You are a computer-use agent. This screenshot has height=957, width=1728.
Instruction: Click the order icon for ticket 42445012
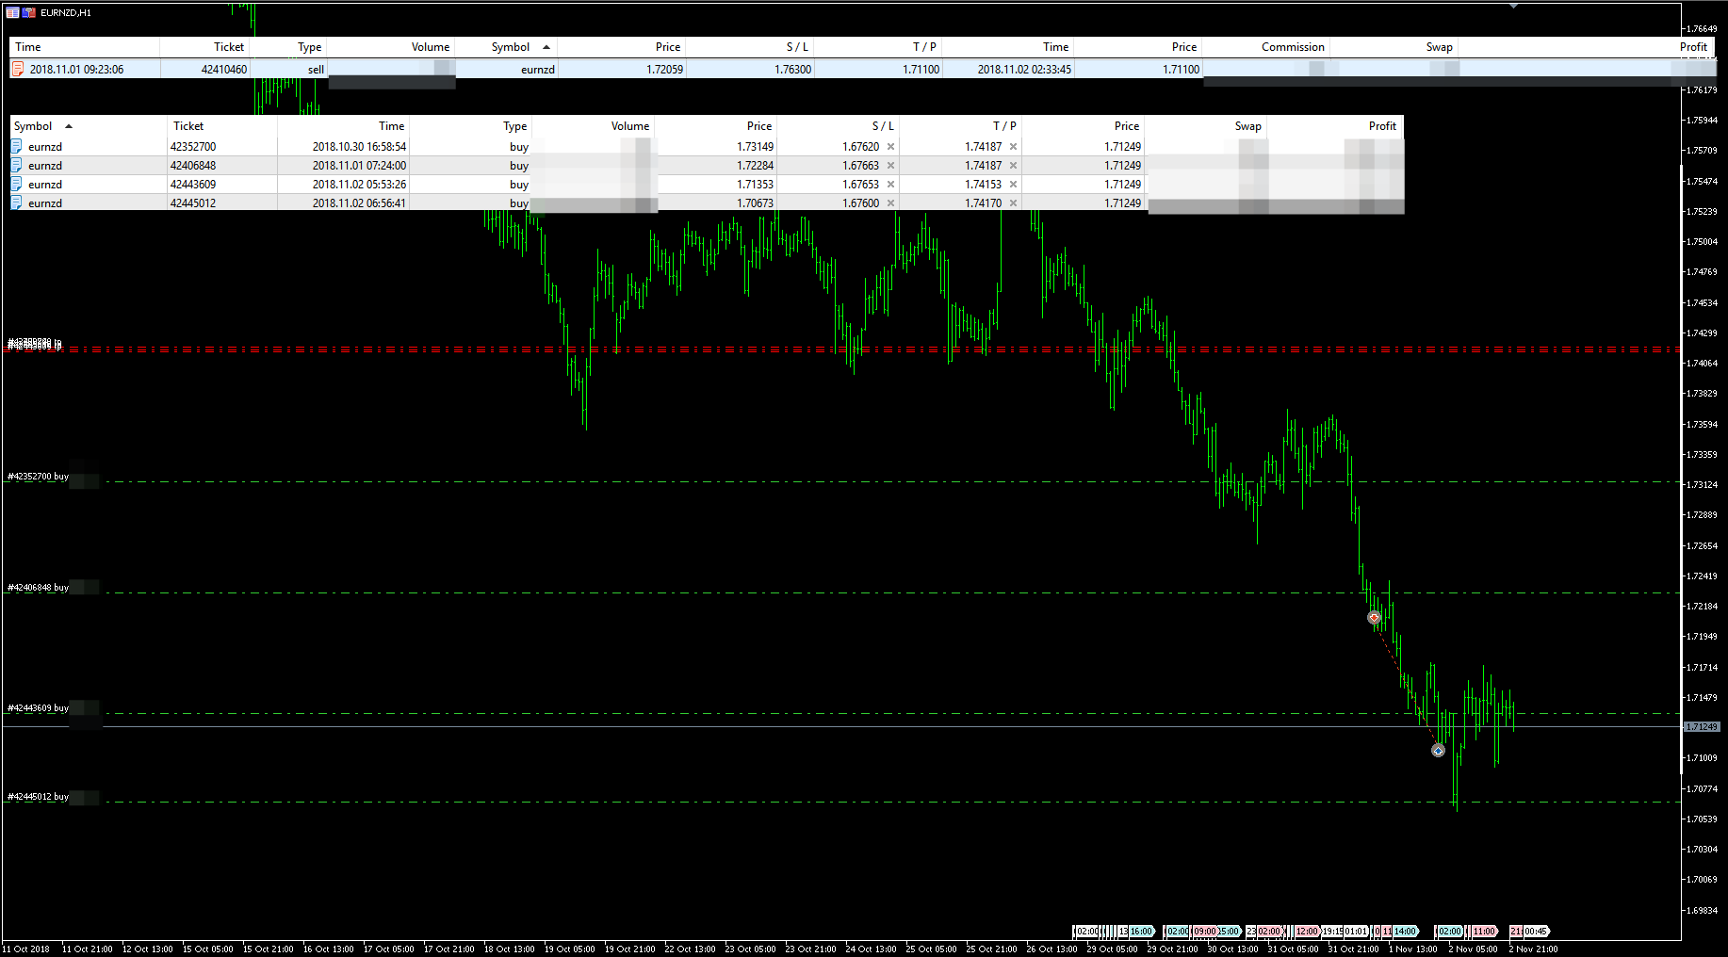pos(17,203)
